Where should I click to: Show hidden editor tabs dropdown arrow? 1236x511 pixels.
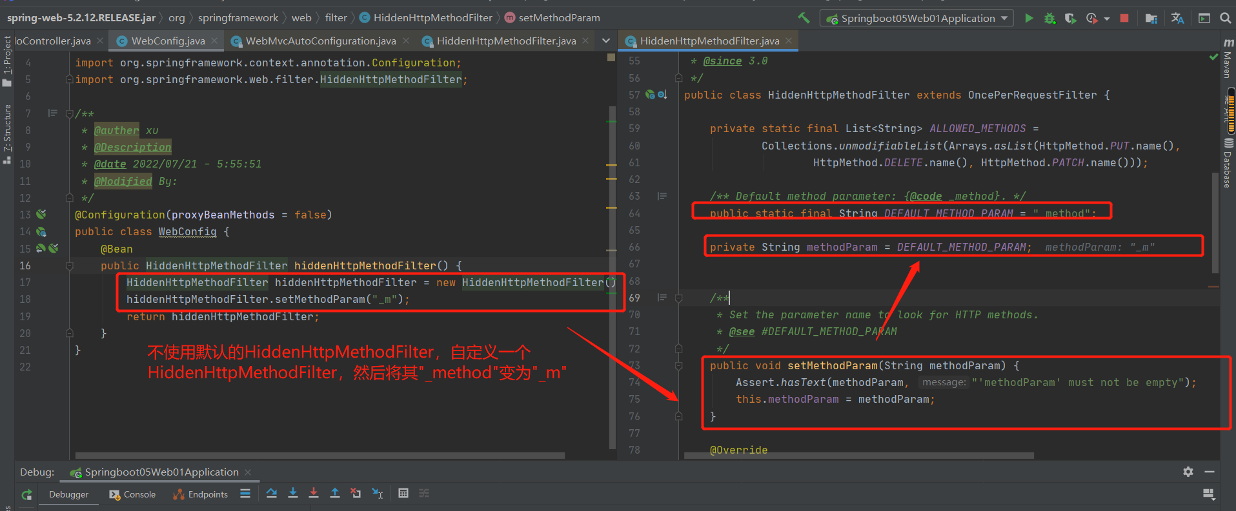coord(606,41)
